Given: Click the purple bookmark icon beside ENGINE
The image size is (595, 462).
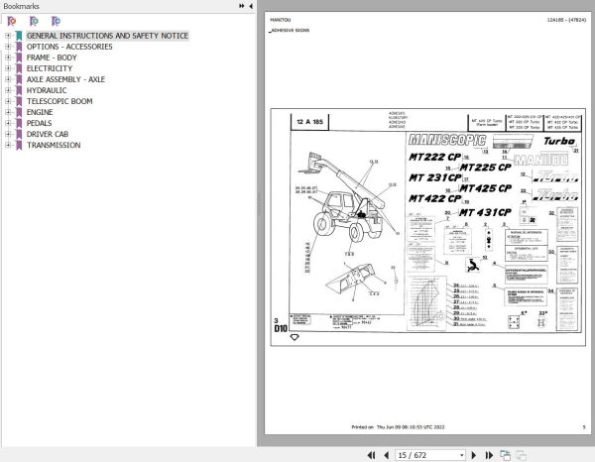Looking at the screenshot, I should coord(19,112).
